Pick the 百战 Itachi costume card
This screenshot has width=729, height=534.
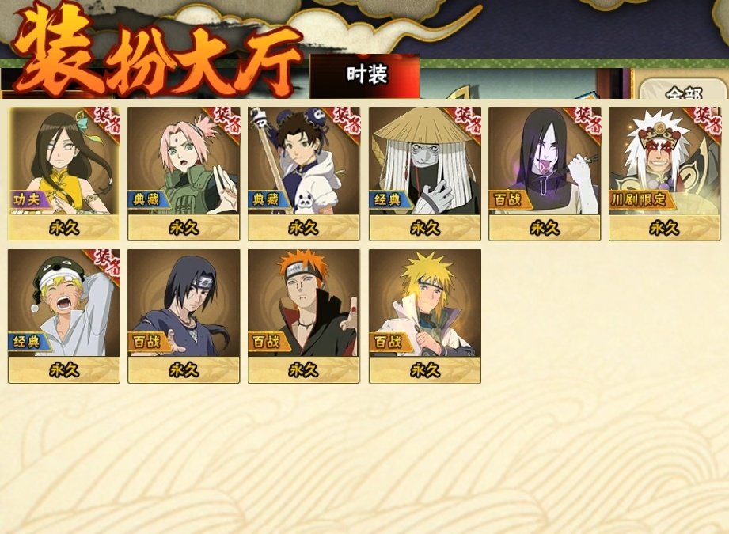coord(184,316)
